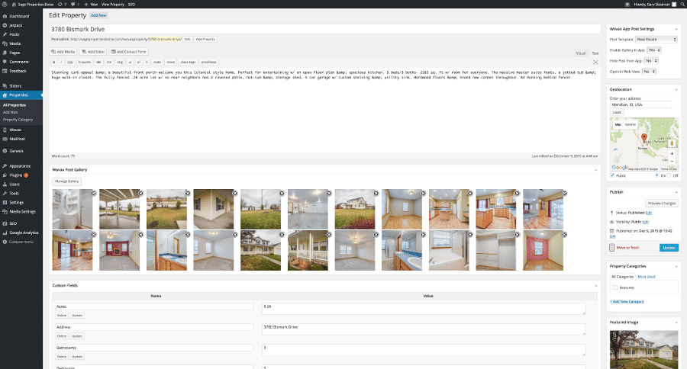Open Posts from the sidebar
The width and height of the screenshot is (687, 369).
pos(15,34)
